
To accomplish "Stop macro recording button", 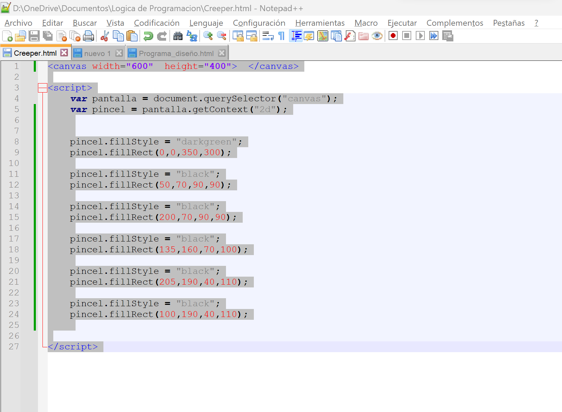I will (407, 36).
